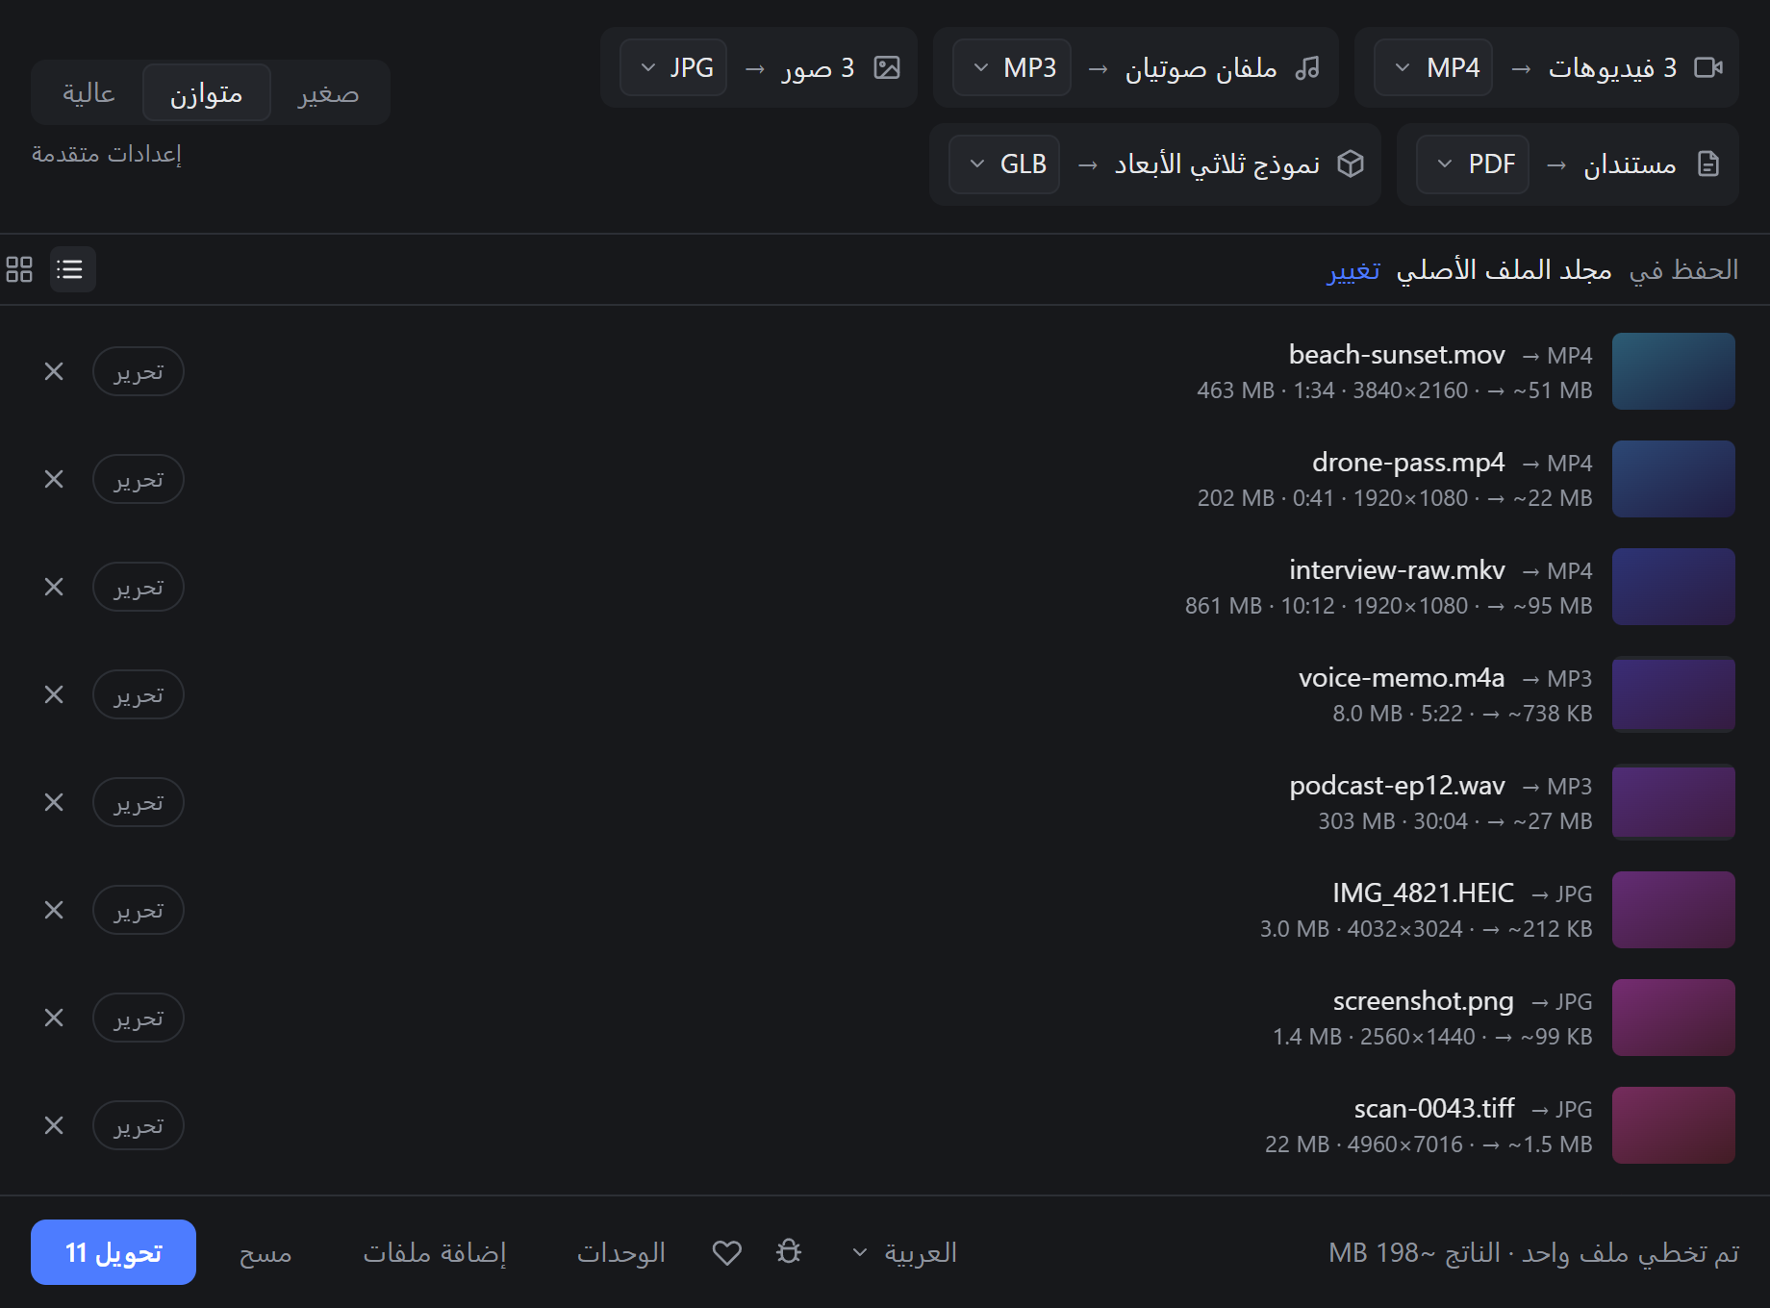Remove screenshot.png with its X

pyautogui.click(x=54, y=1018)
